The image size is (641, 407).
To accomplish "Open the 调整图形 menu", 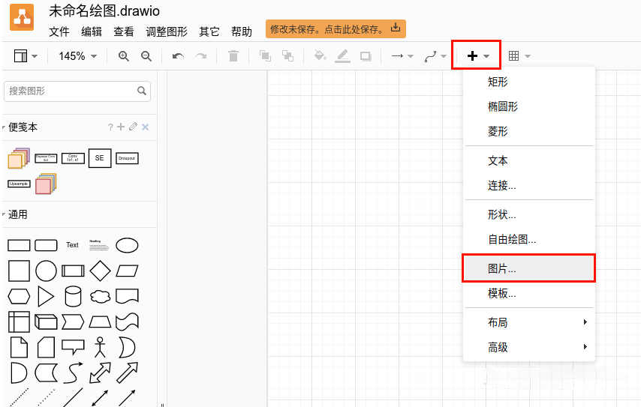I will pos(167,31).
